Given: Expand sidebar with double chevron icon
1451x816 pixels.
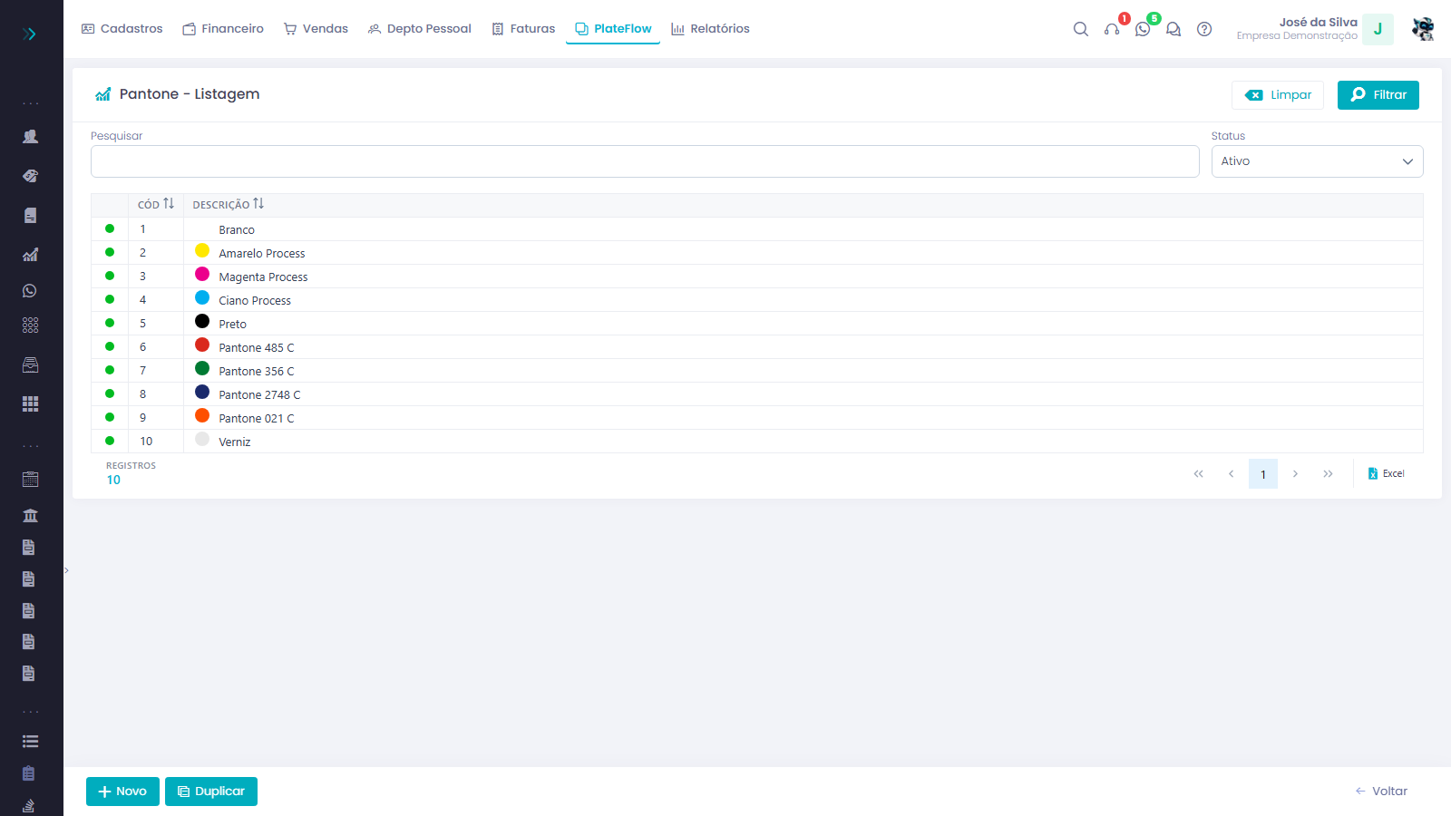Looking at the screenshot, I should coord(29,34).
